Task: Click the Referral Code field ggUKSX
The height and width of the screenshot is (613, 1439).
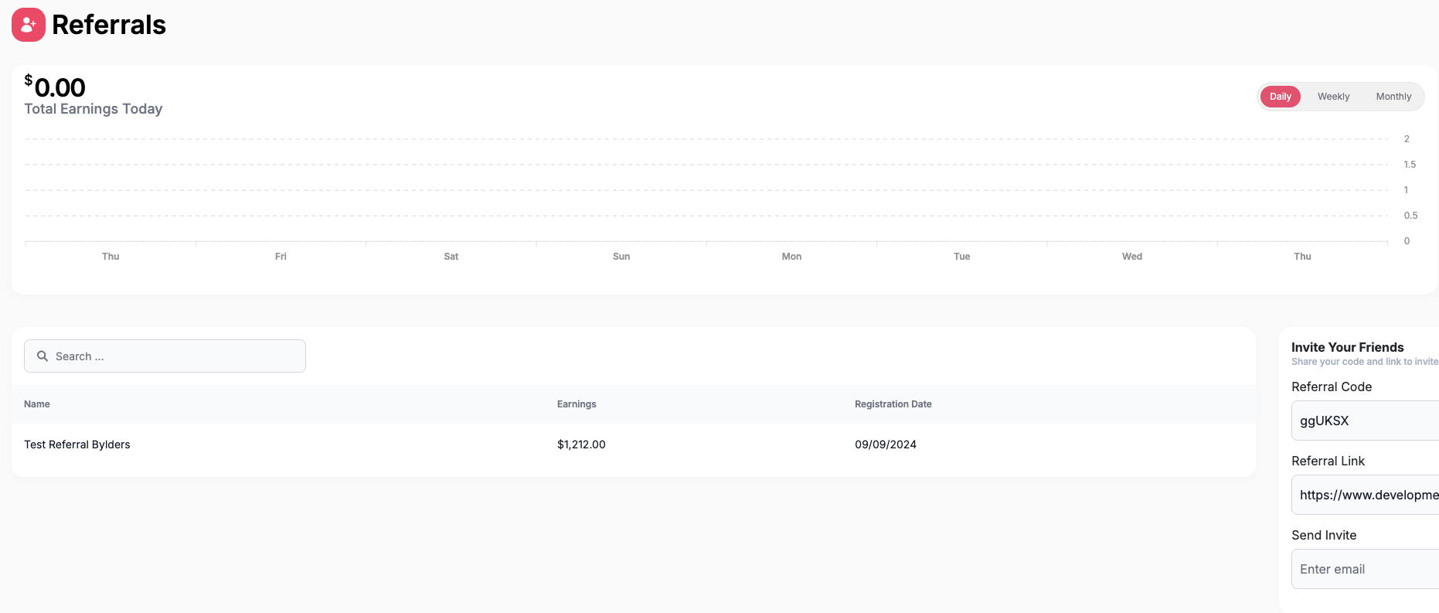Action: click(x=1365, y=421)
